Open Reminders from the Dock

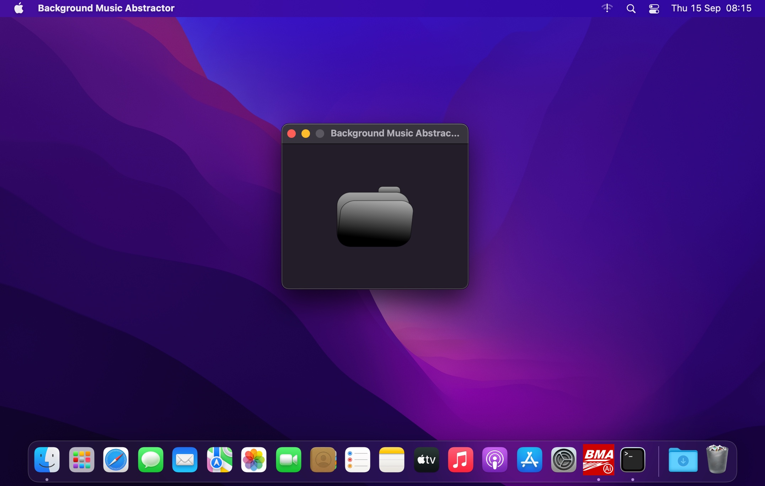pyautogui.click(x=358, y=460)
